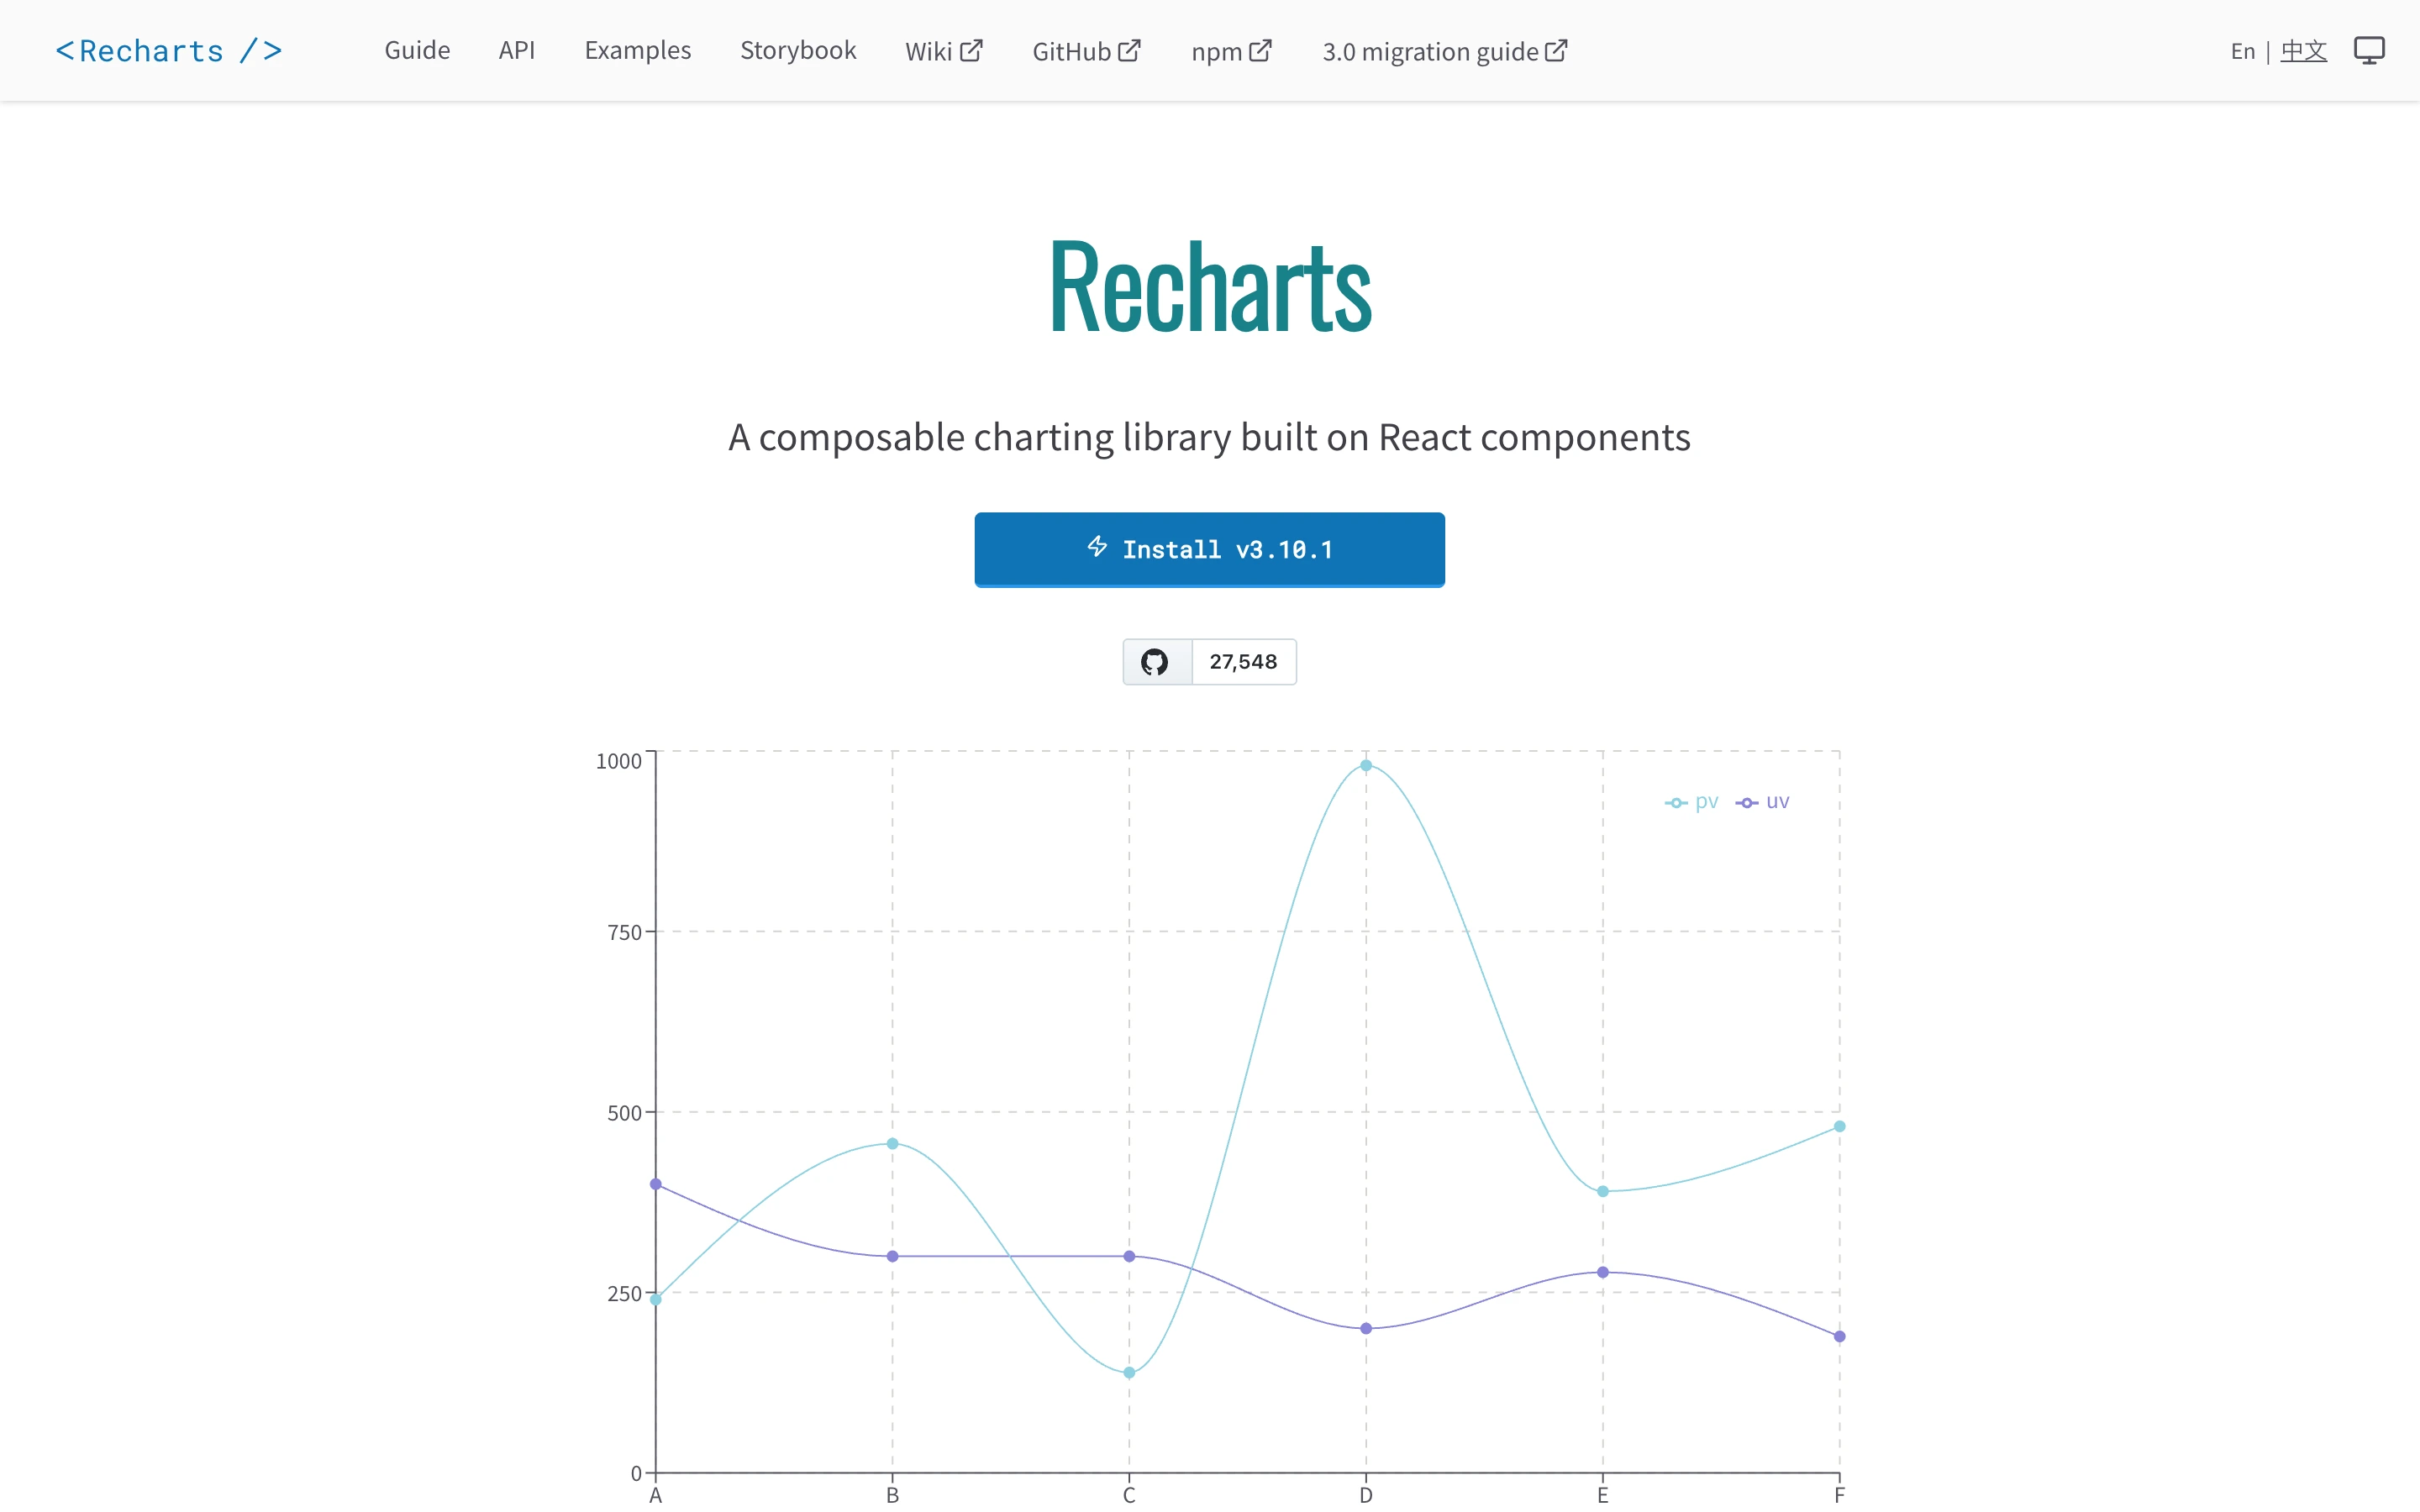The image size is (2420, 1512).
Task: Click the x-axis label C
Action: (1129, 1495)
